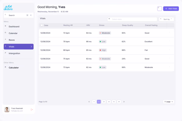Expand the Vitals menu chevron
The image size is (182, 121).
[31, 47]
